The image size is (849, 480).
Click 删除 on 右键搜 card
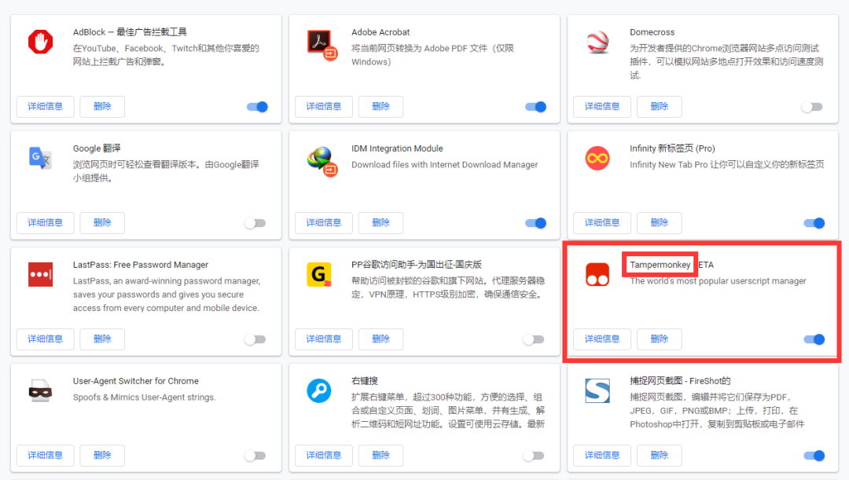tap(380, 456)
